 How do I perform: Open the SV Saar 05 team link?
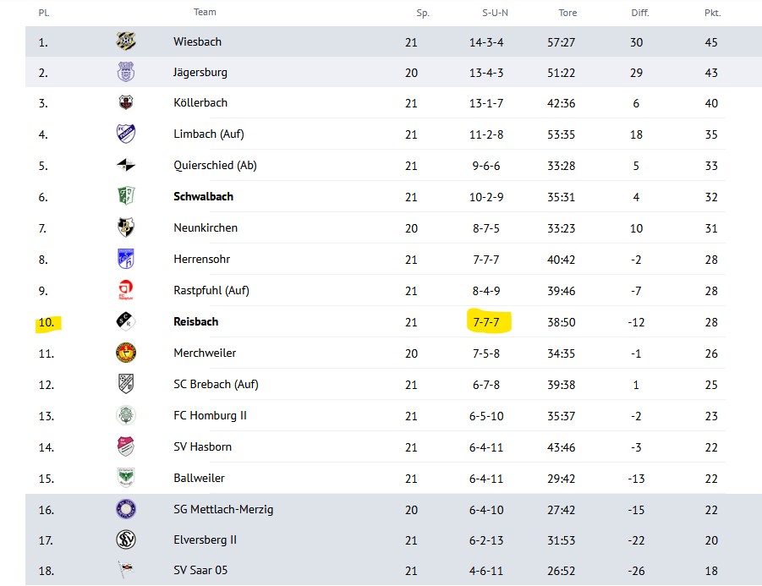200,571
